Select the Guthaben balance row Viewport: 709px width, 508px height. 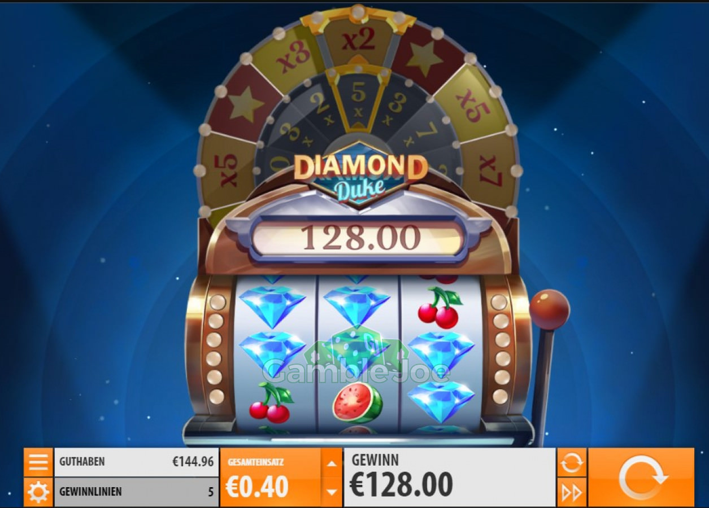tap(136, 462)
